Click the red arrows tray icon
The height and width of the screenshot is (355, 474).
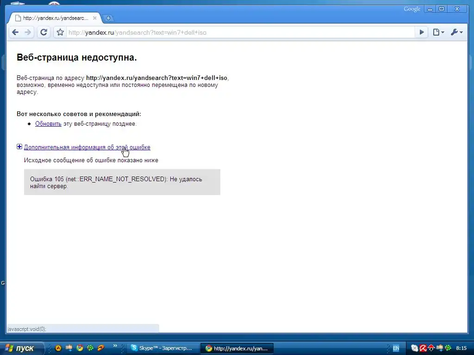click(x=431, y=349)
